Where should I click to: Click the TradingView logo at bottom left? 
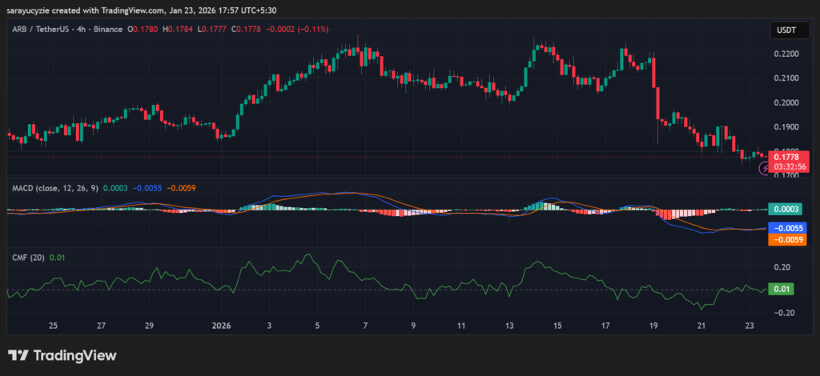62,355
